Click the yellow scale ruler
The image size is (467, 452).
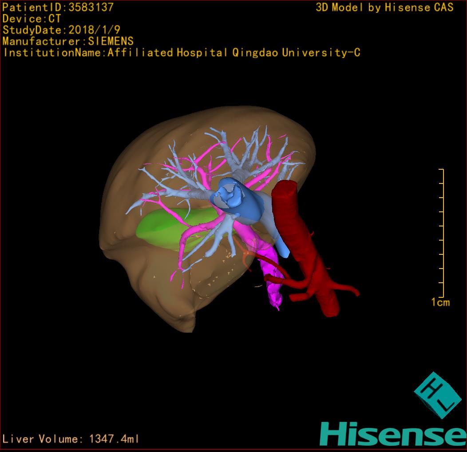tap(442, 233)
